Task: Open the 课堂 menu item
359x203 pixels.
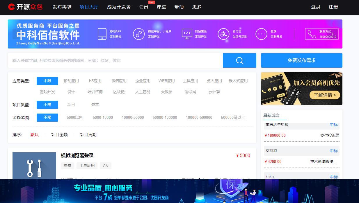Action: 162,7
